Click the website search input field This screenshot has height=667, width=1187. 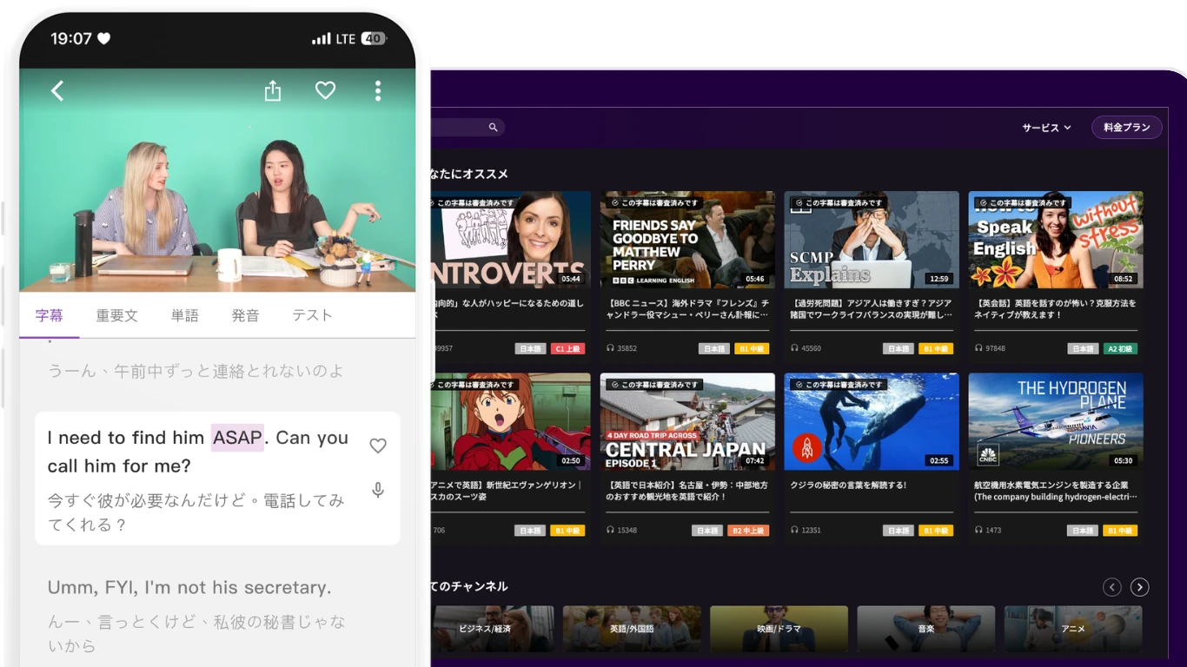(468, 128)
